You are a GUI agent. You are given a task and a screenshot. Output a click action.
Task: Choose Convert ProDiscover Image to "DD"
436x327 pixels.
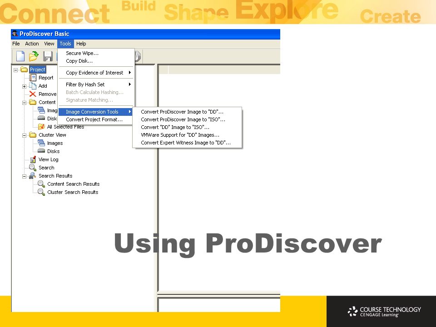point(187,112)
